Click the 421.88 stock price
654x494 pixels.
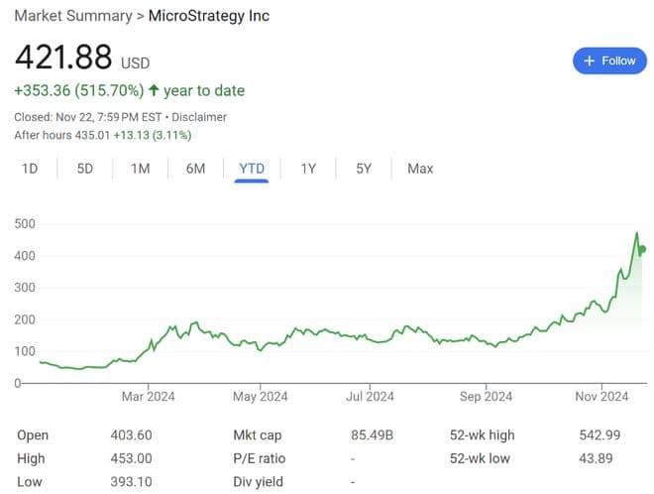(62, 59)
